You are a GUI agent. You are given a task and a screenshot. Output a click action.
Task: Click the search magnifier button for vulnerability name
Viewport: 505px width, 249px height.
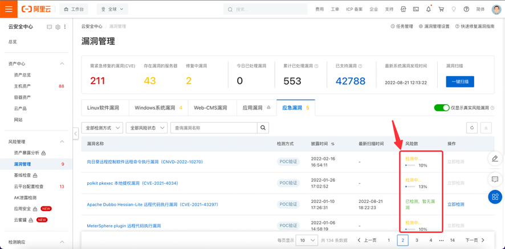coord(263,127)
